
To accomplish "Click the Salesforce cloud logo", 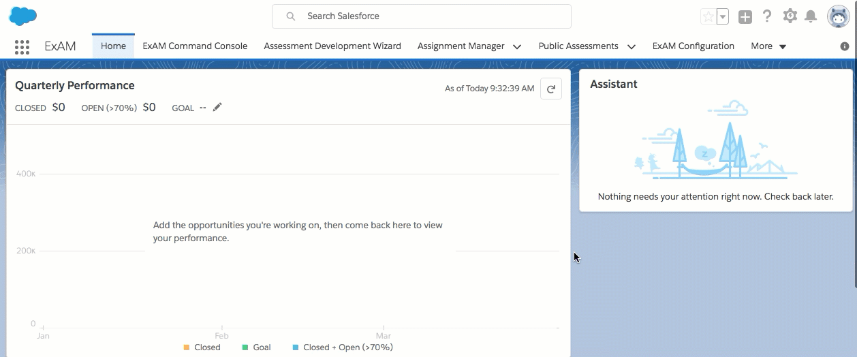I will (23, 16).
